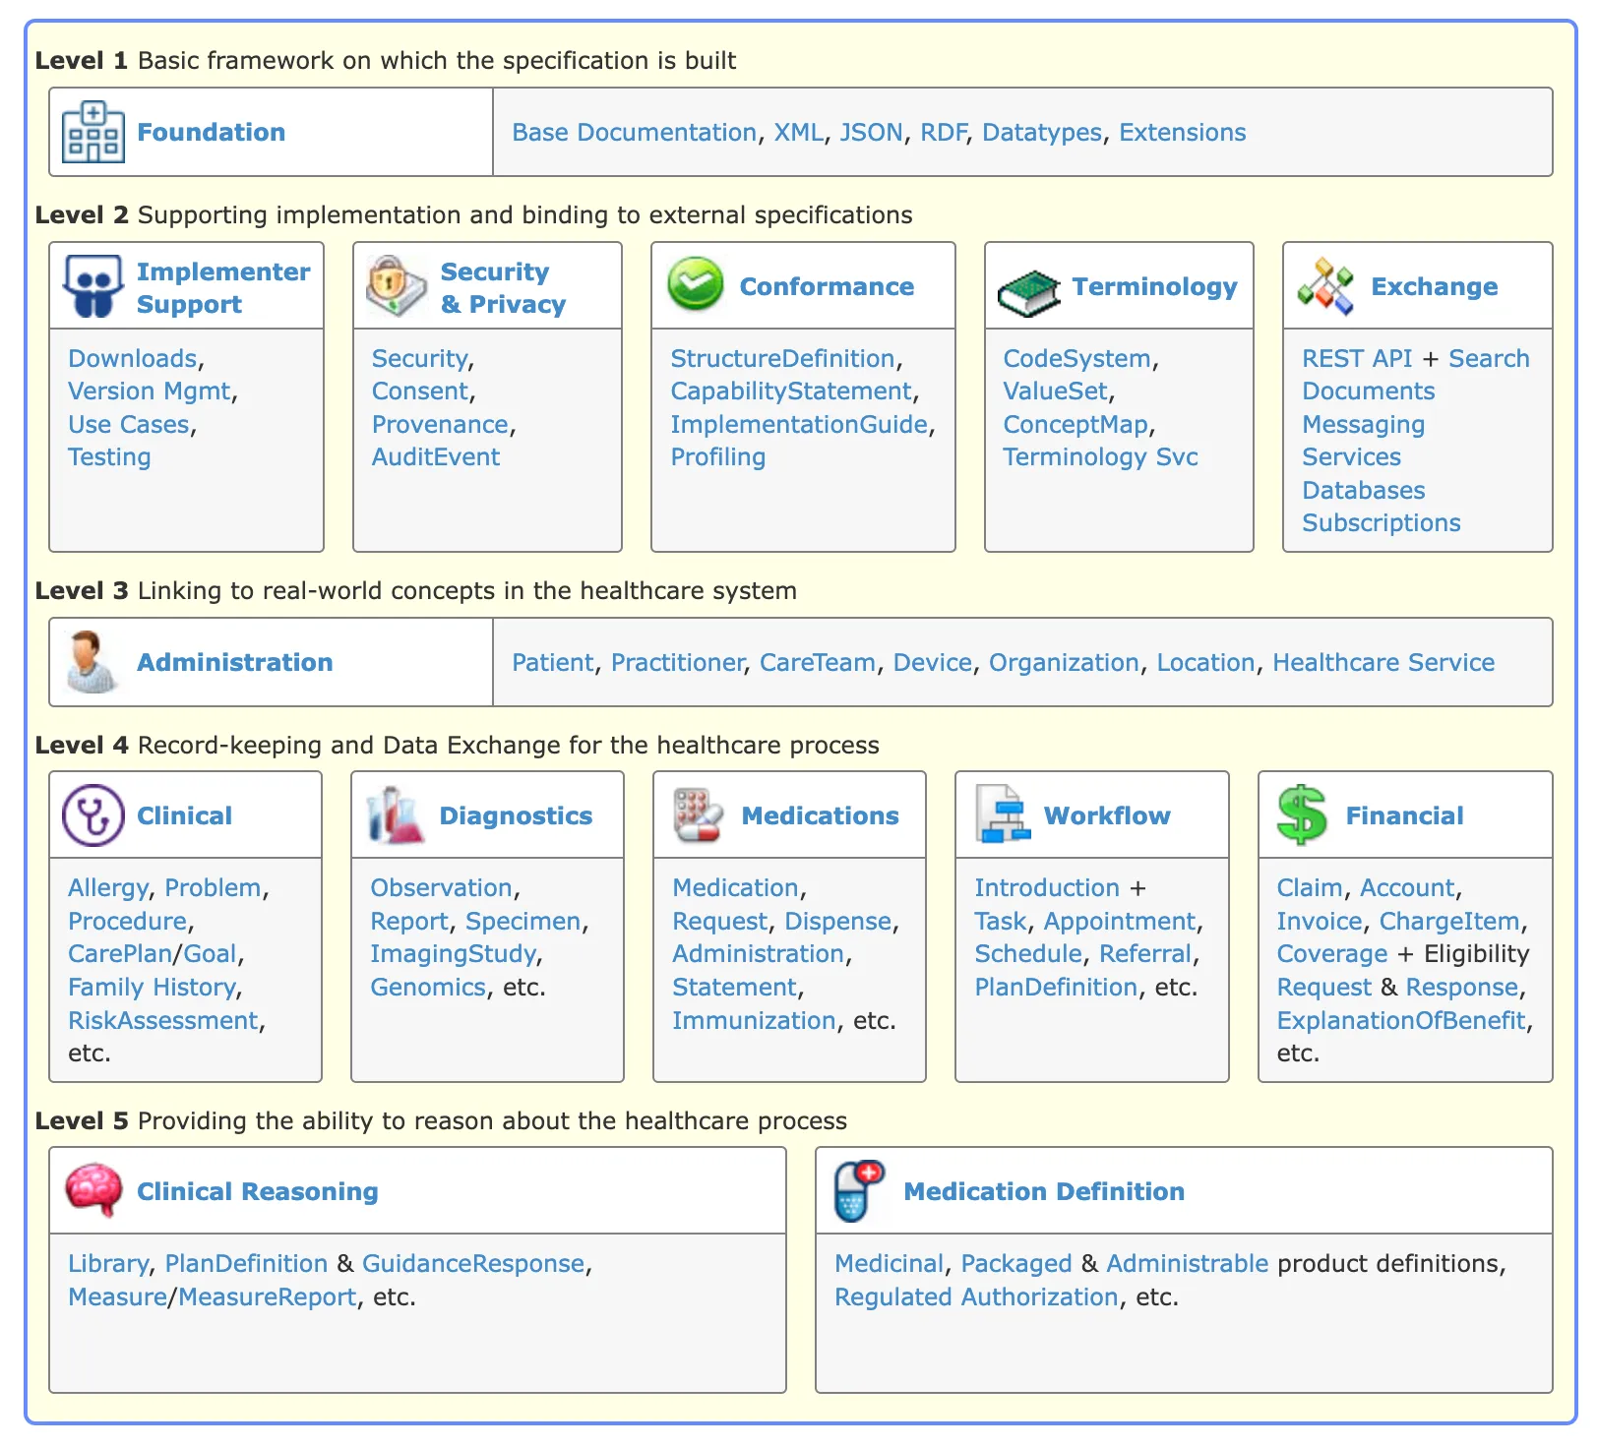Image resolution: width=1598 pixels, height=1446 pixels.
Task: Select the Clinical stethoscope icon
Action: tap(92, 814)
